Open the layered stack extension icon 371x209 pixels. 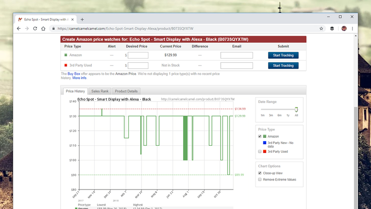tap(332, 28)
